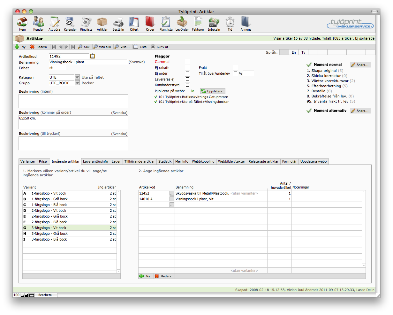393x315 pixels.
Task: Open the Leverantörsinfo tab
Action: point(95,161)
